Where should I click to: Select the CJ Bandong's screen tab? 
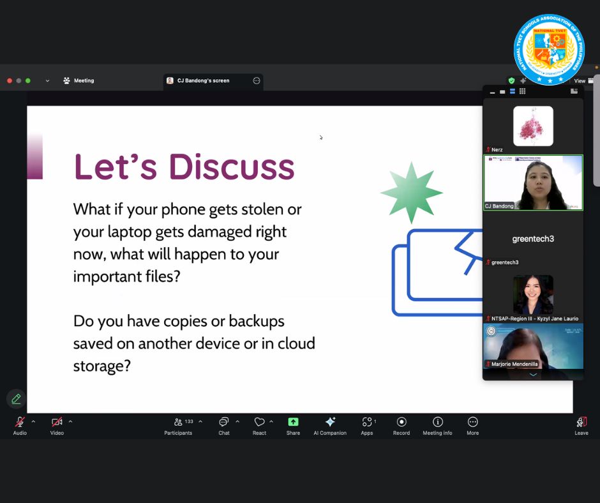tap(203, 81)
